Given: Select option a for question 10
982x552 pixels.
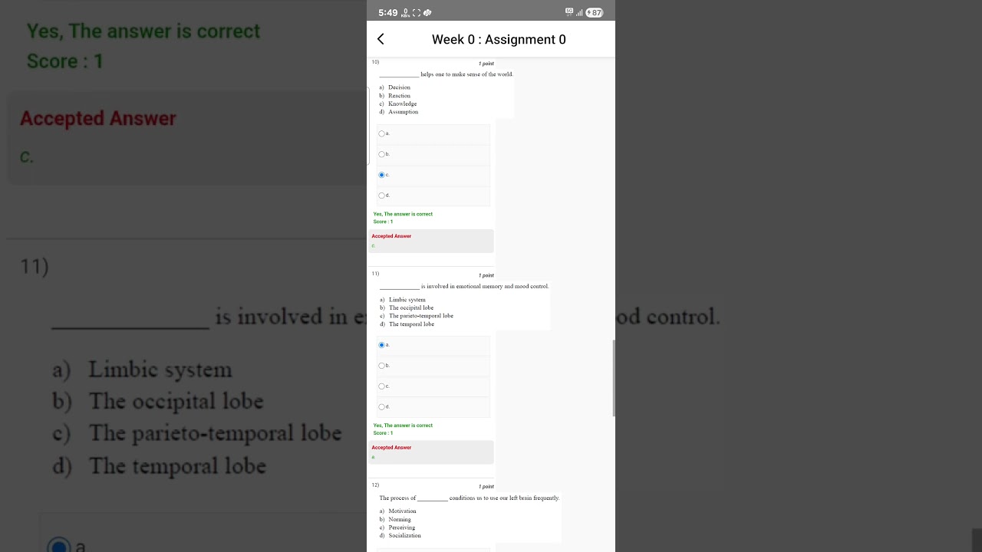Looking at the screenshot, I should (381, 133).
